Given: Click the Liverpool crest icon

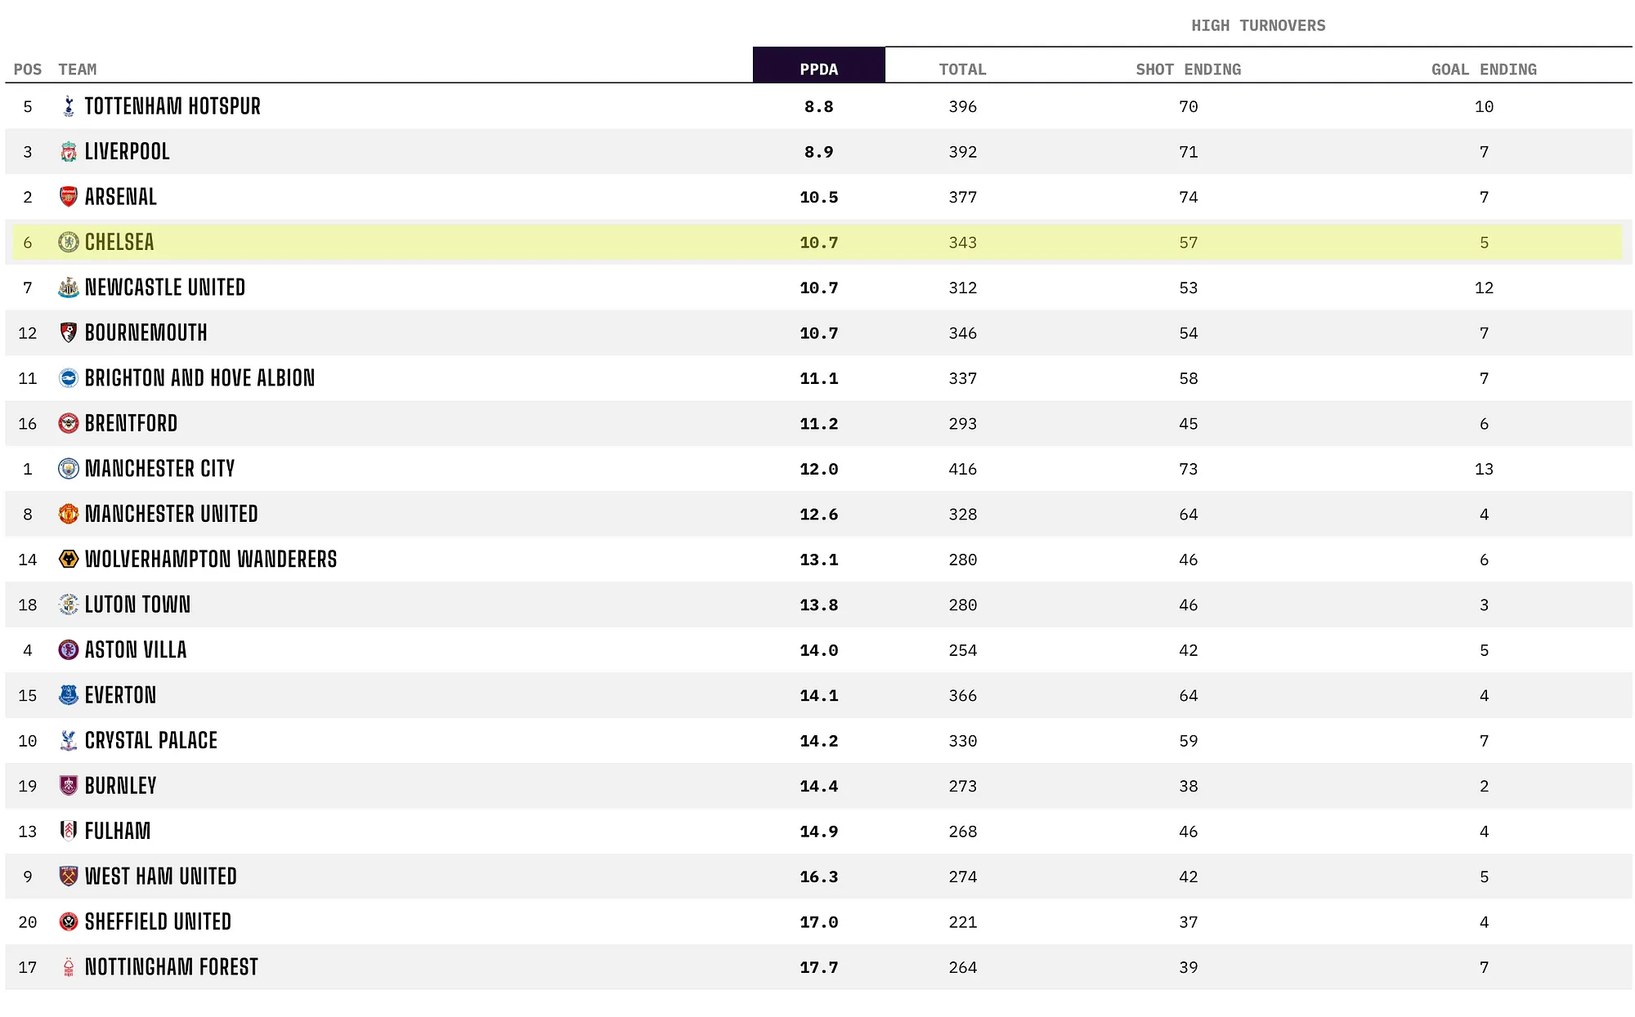Looking at the screenshot, I should coord(69,151).
